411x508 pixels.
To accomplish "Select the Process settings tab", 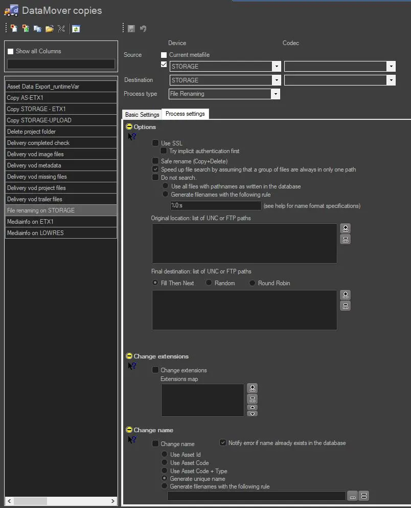I will pyautogui.click(x=185, y=114).
